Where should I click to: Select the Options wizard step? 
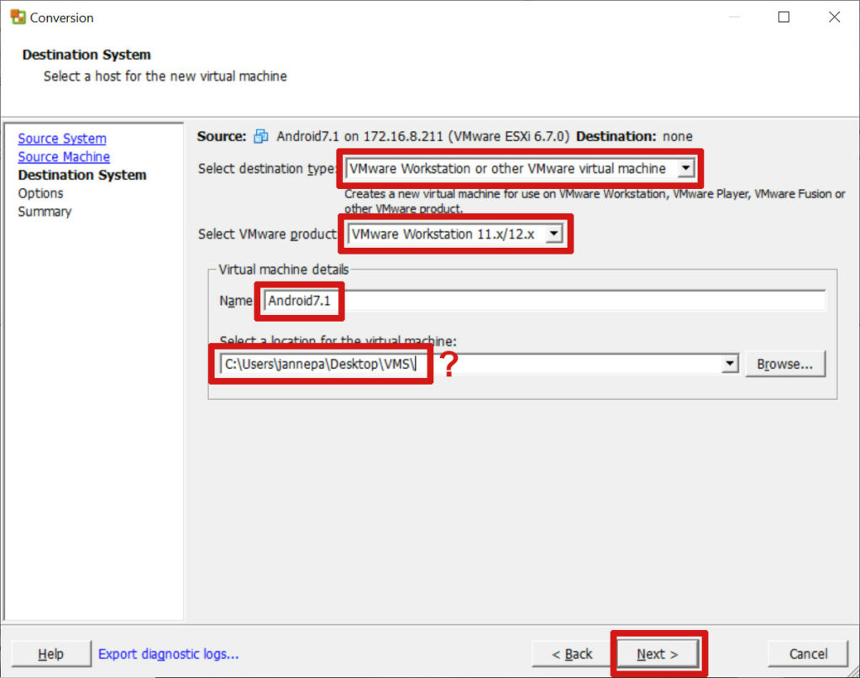(x=40, y=193)
